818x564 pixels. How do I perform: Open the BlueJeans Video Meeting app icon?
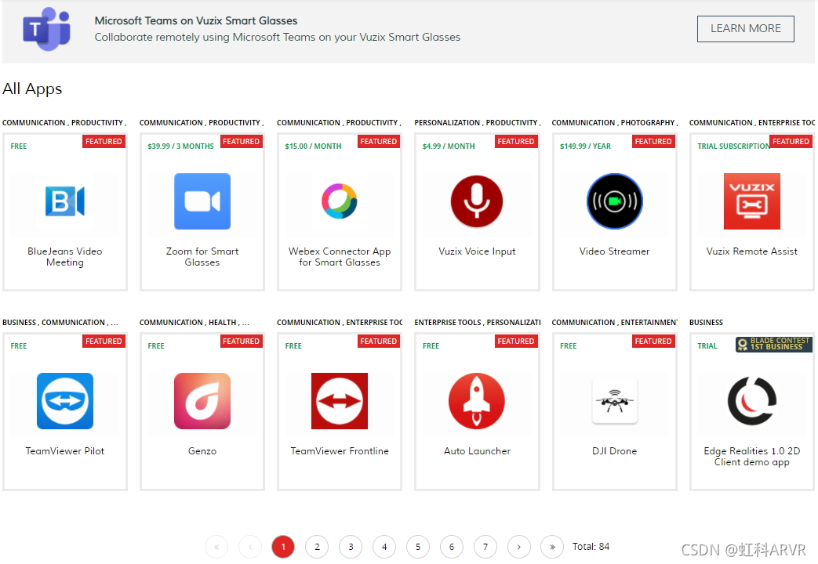[64, 201]
